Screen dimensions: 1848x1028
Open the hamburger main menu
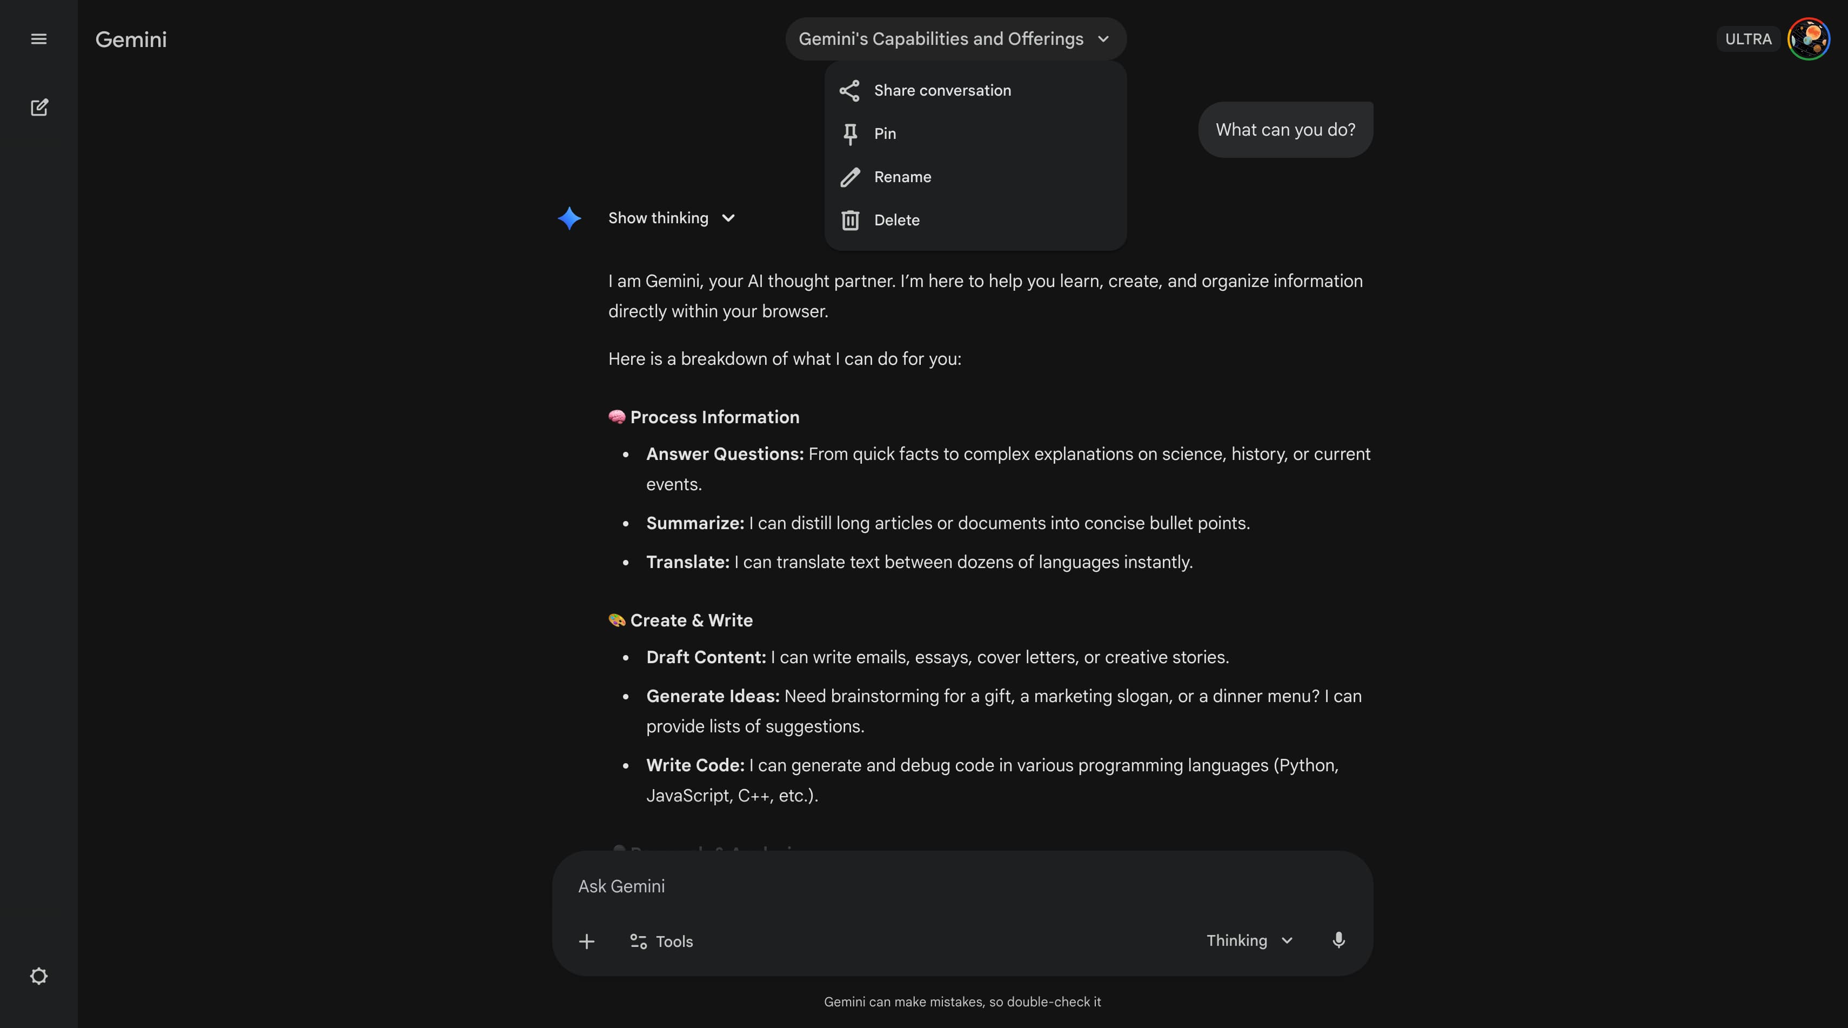(x=39, y=39)
